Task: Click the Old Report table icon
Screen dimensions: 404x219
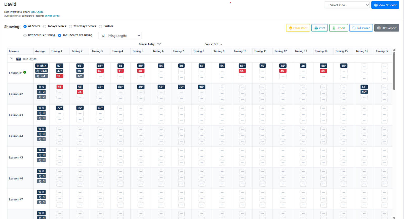Action: (379, 28)
